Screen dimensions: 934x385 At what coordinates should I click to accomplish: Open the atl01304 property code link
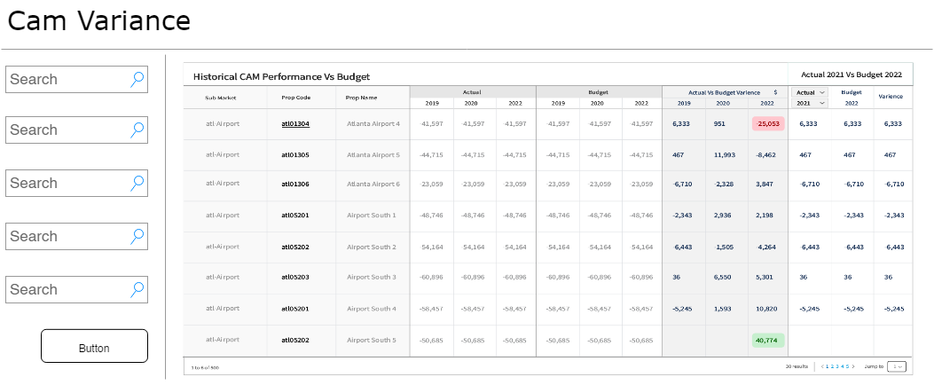coord(295,124)
